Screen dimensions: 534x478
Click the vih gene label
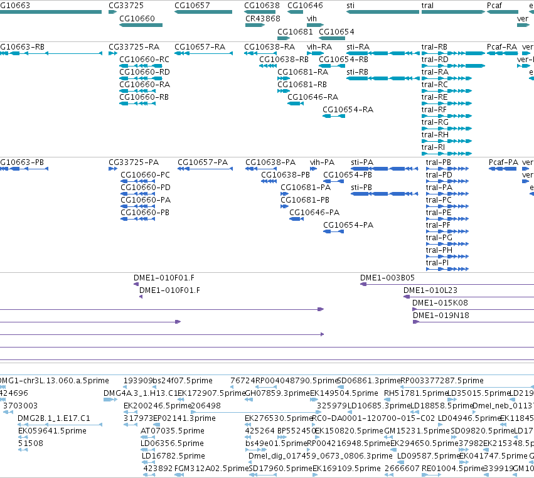[x=312, y=18]
